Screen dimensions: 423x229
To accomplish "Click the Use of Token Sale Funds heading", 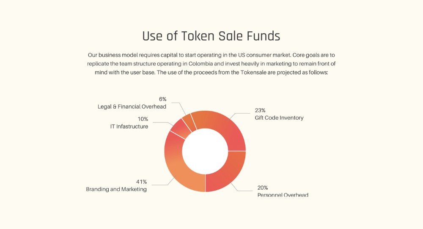I will [x=211, y=36].
